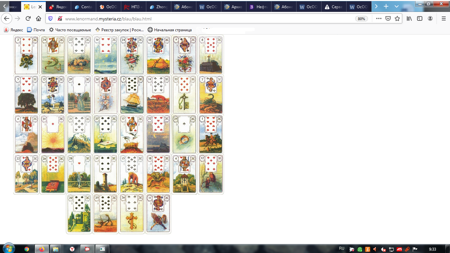
Task: Open the Firefox account menu
Action: tap(430, 18)
